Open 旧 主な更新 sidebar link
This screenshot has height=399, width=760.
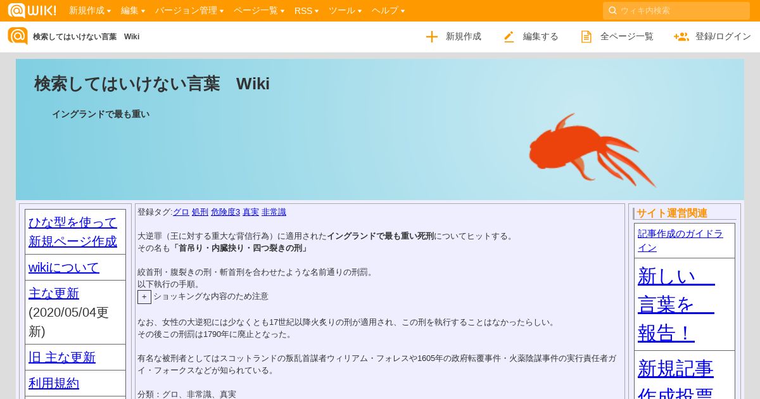tap(62, 357)
